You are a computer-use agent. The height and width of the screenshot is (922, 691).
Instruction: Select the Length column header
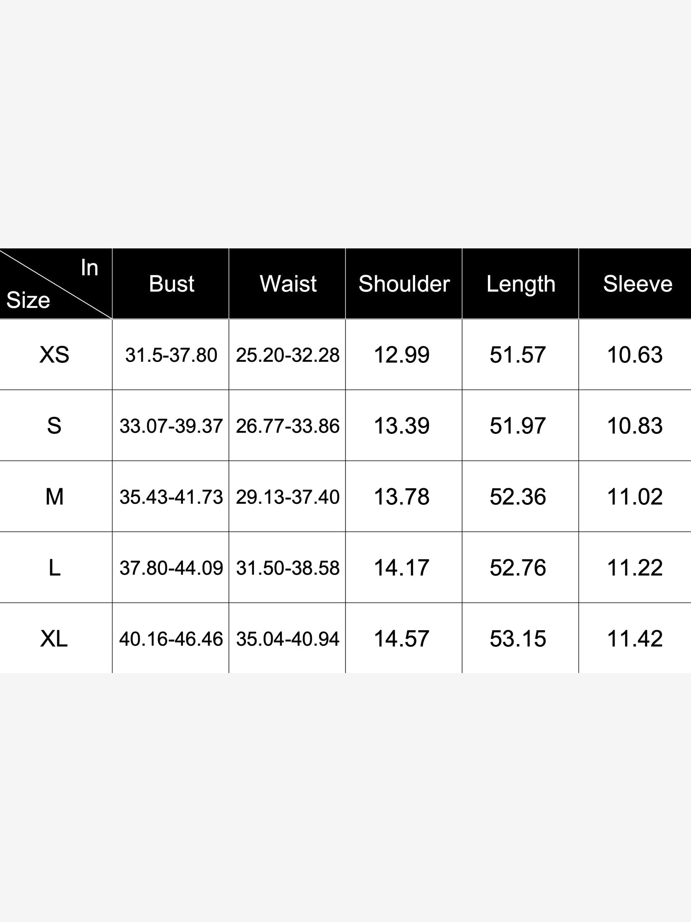(521, 284)
